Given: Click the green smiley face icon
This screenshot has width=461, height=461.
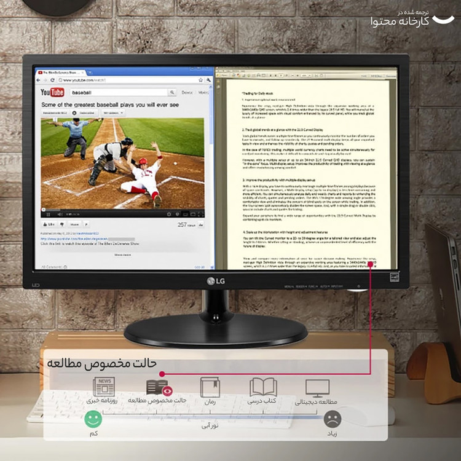Looking at the screenshot, I should point(93,420).
